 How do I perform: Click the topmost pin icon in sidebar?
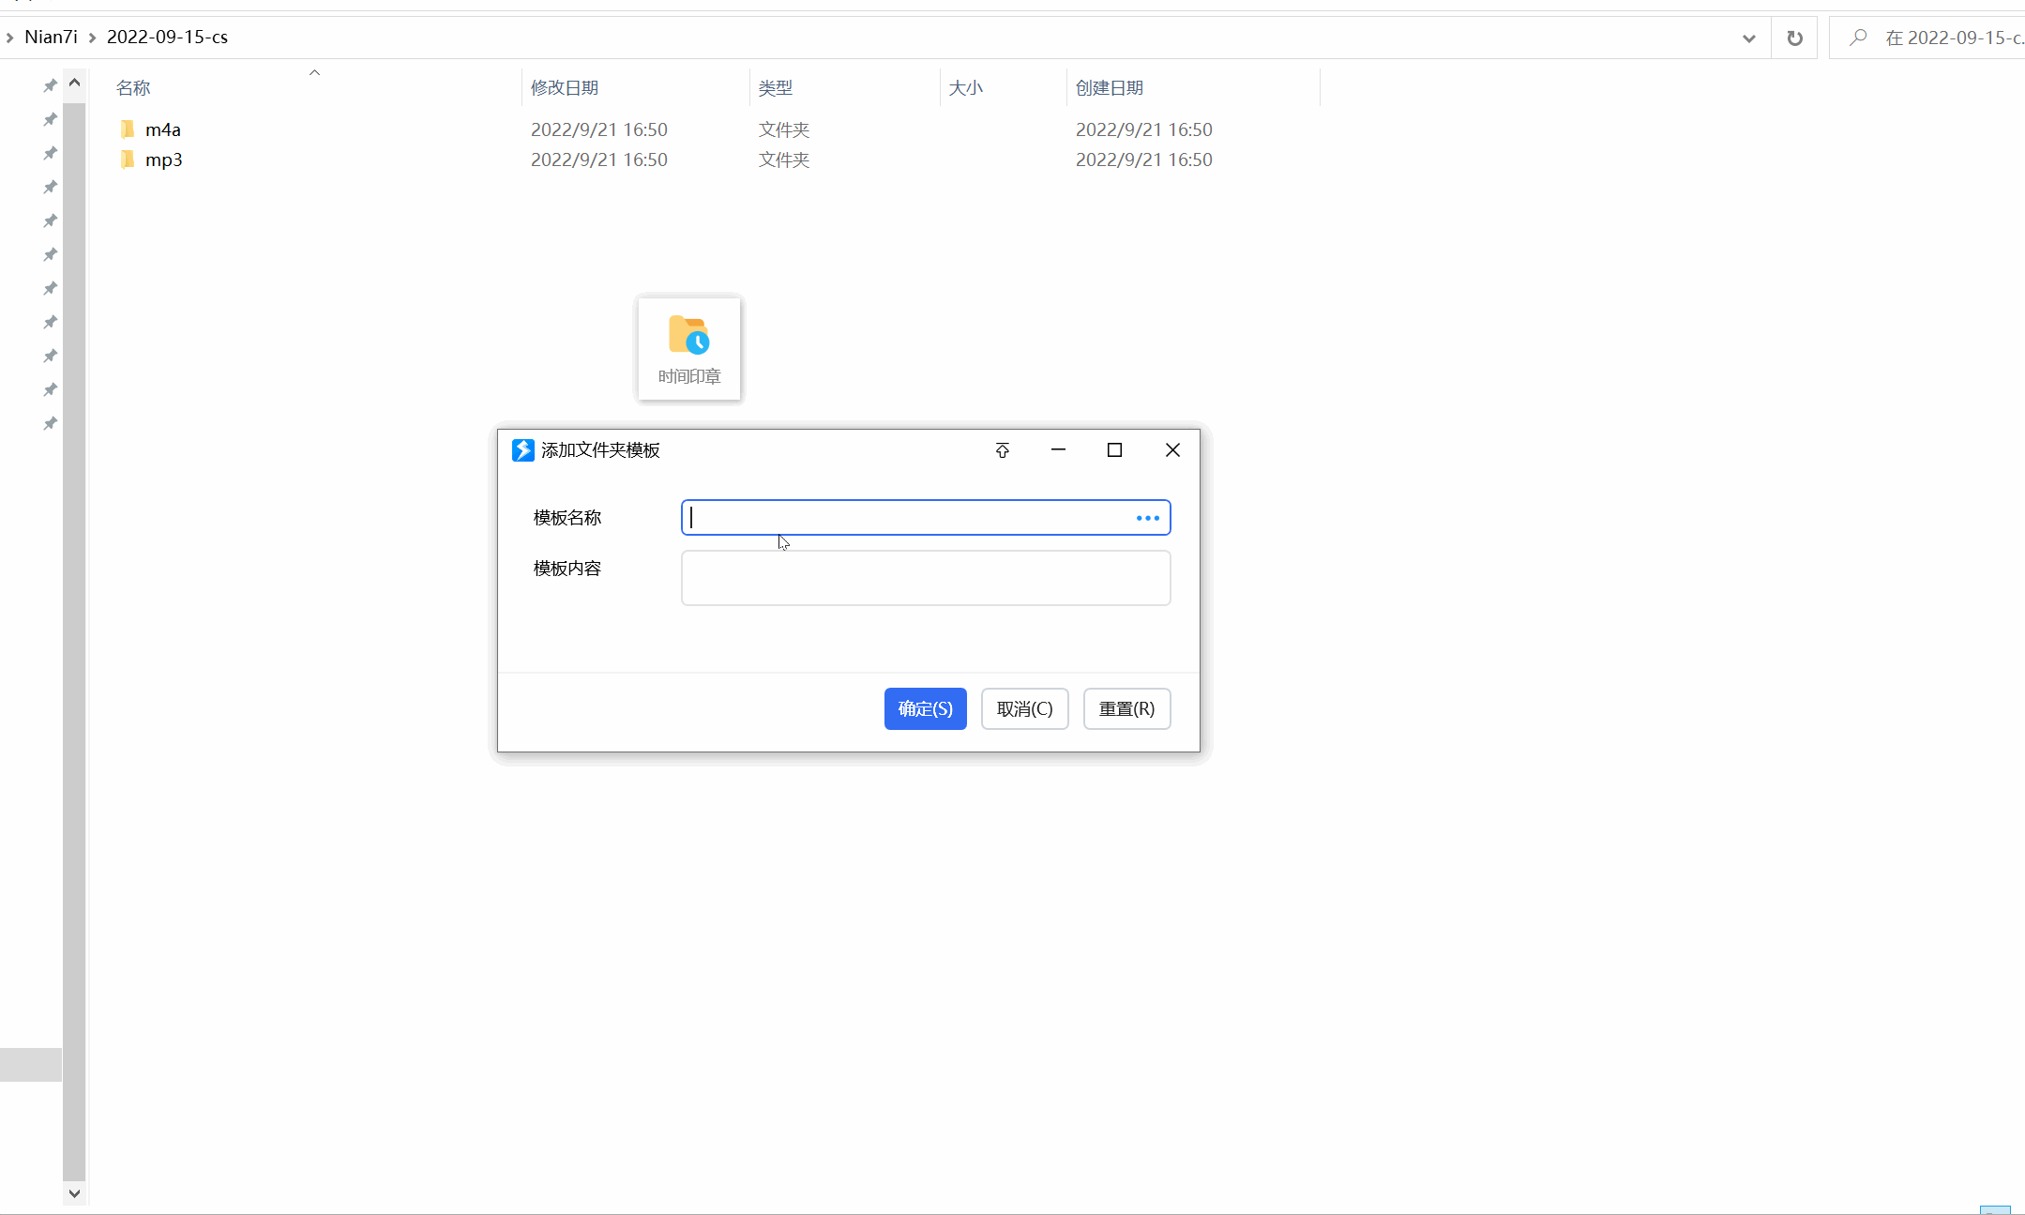coord(51,85)
